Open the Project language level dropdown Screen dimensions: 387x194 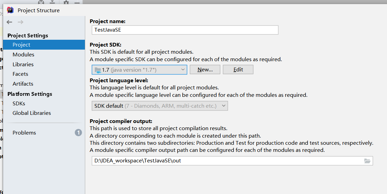coord(160,106)
